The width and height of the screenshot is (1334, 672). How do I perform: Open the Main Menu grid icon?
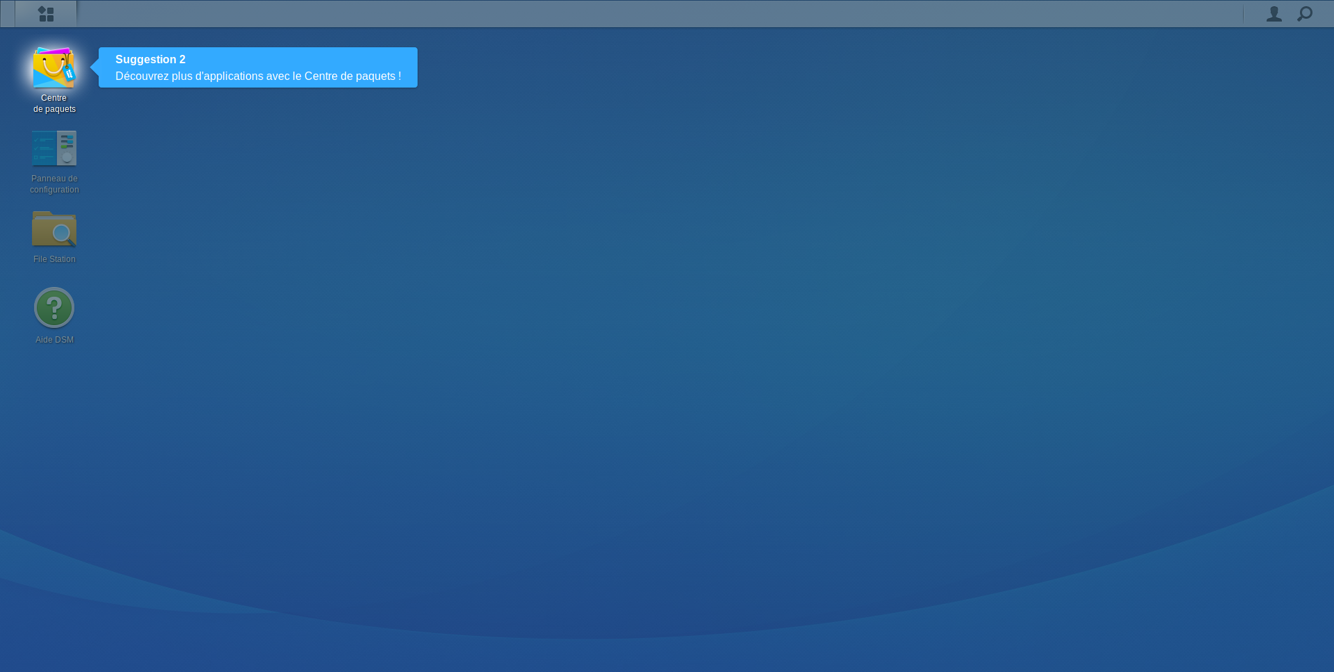46,14
